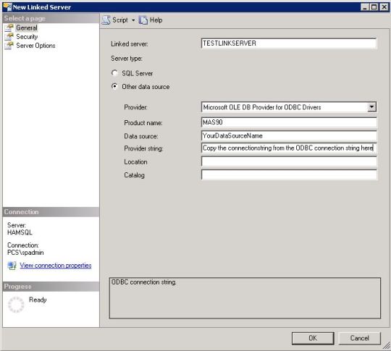Expand the Provider dropdown arrow
This screenshot has height=351, width=391.
point(371,107)
